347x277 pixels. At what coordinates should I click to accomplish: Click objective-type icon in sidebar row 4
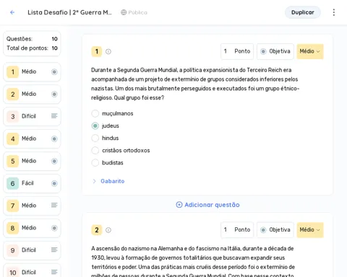pos(54,138)
